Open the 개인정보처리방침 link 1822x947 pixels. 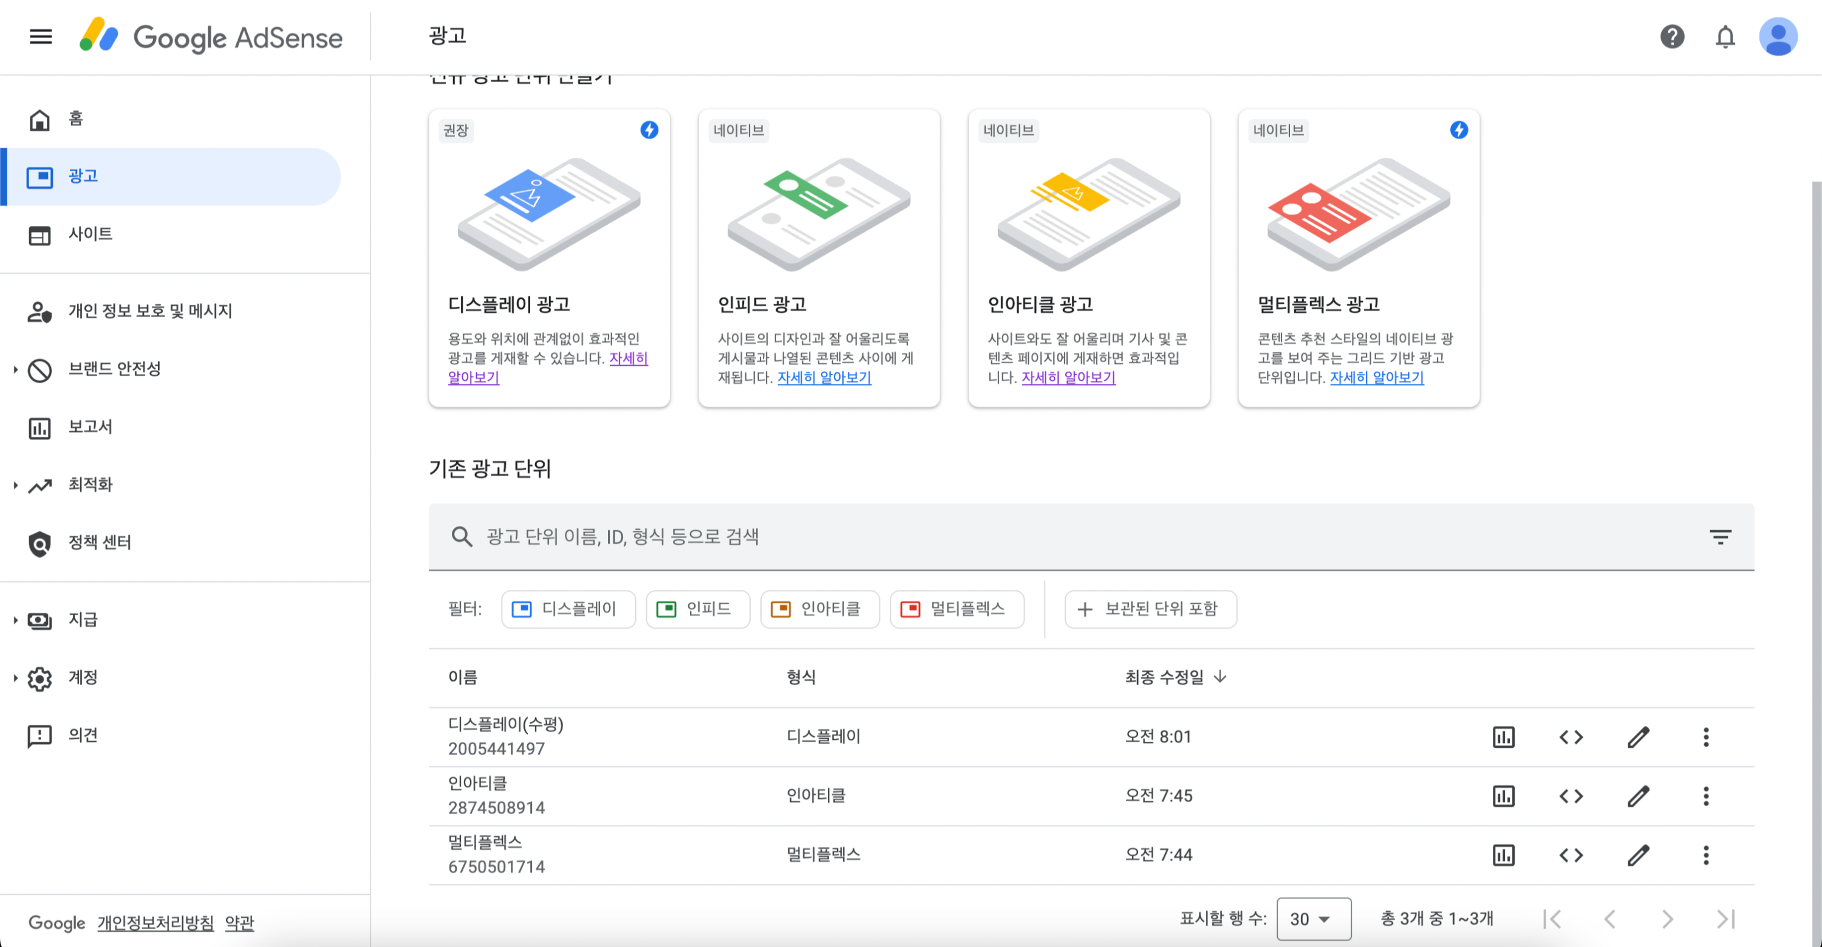[154, 923]
